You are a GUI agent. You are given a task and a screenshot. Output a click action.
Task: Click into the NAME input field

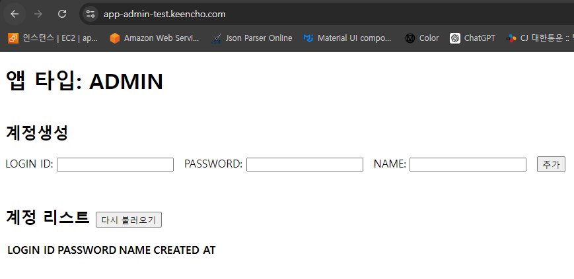pos(468,164)
